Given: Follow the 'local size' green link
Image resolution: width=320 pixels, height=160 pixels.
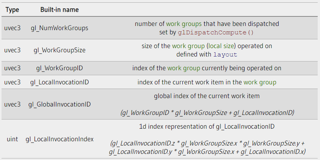Looking at the screenshot, I should 221,46.
